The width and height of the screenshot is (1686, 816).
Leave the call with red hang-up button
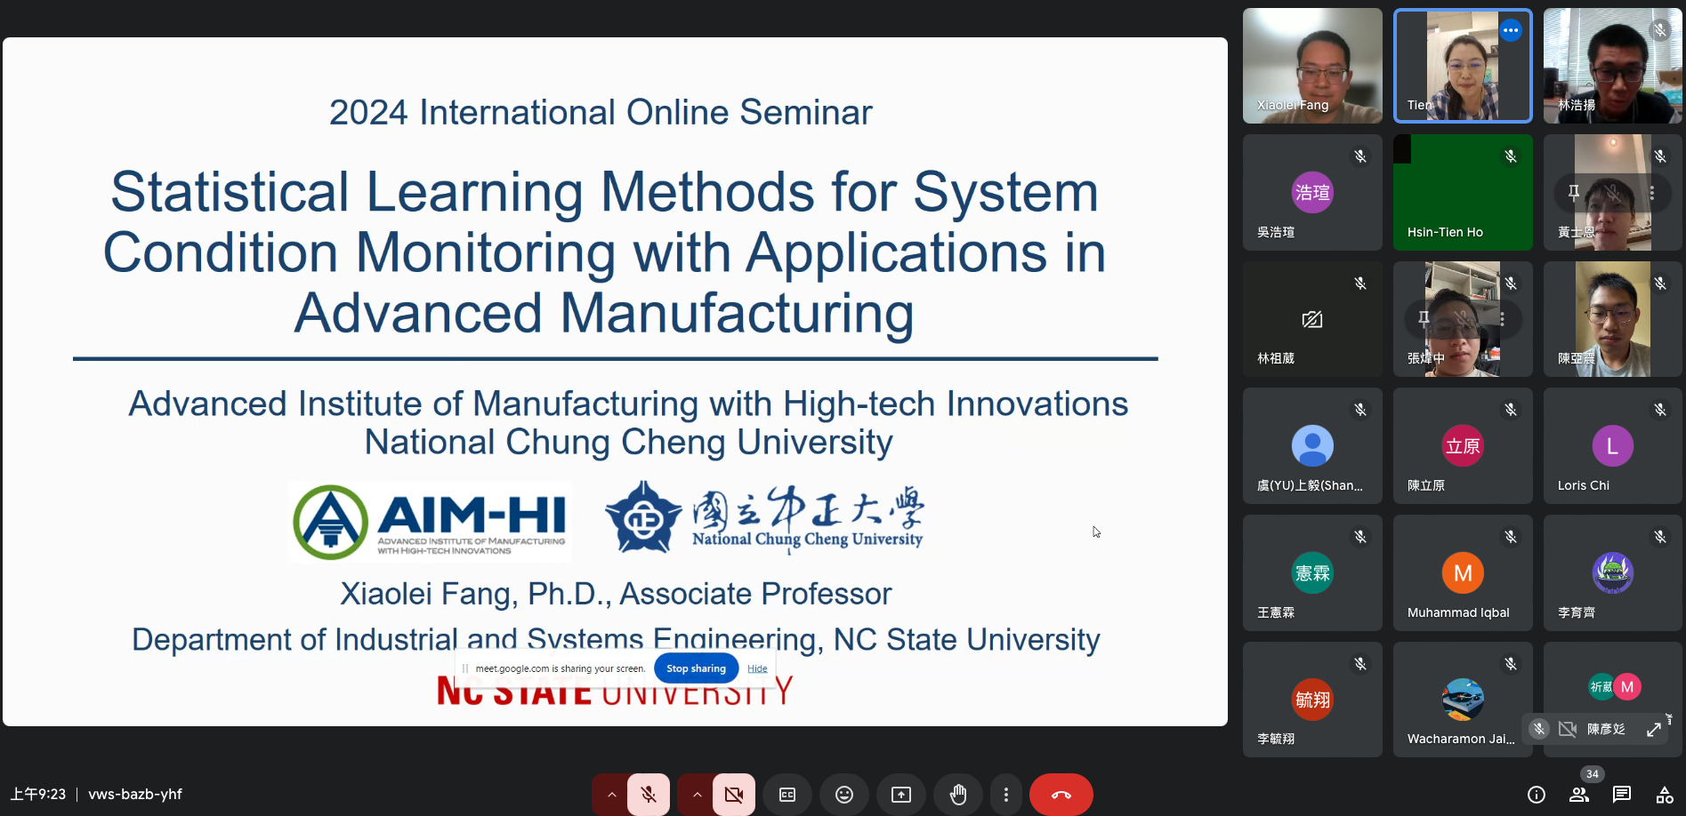coord(1061,795)
